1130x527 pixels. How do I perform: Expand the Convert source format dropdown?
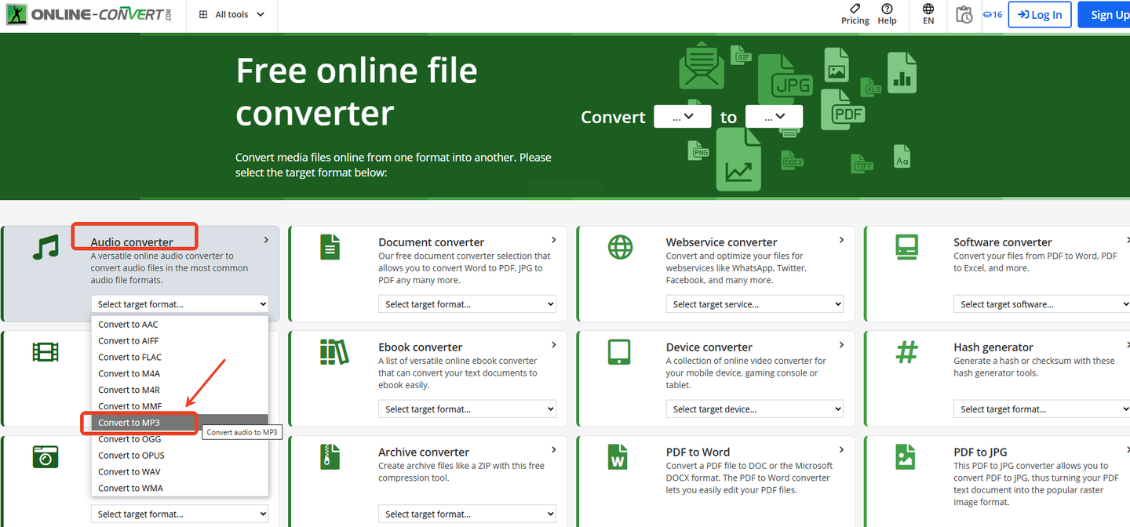click(x=682, y=117)
